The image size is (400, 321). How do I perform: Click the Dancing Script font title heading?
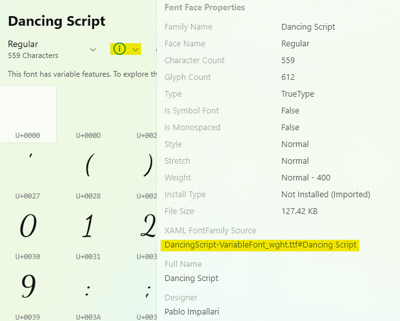[x=57, y=21]
